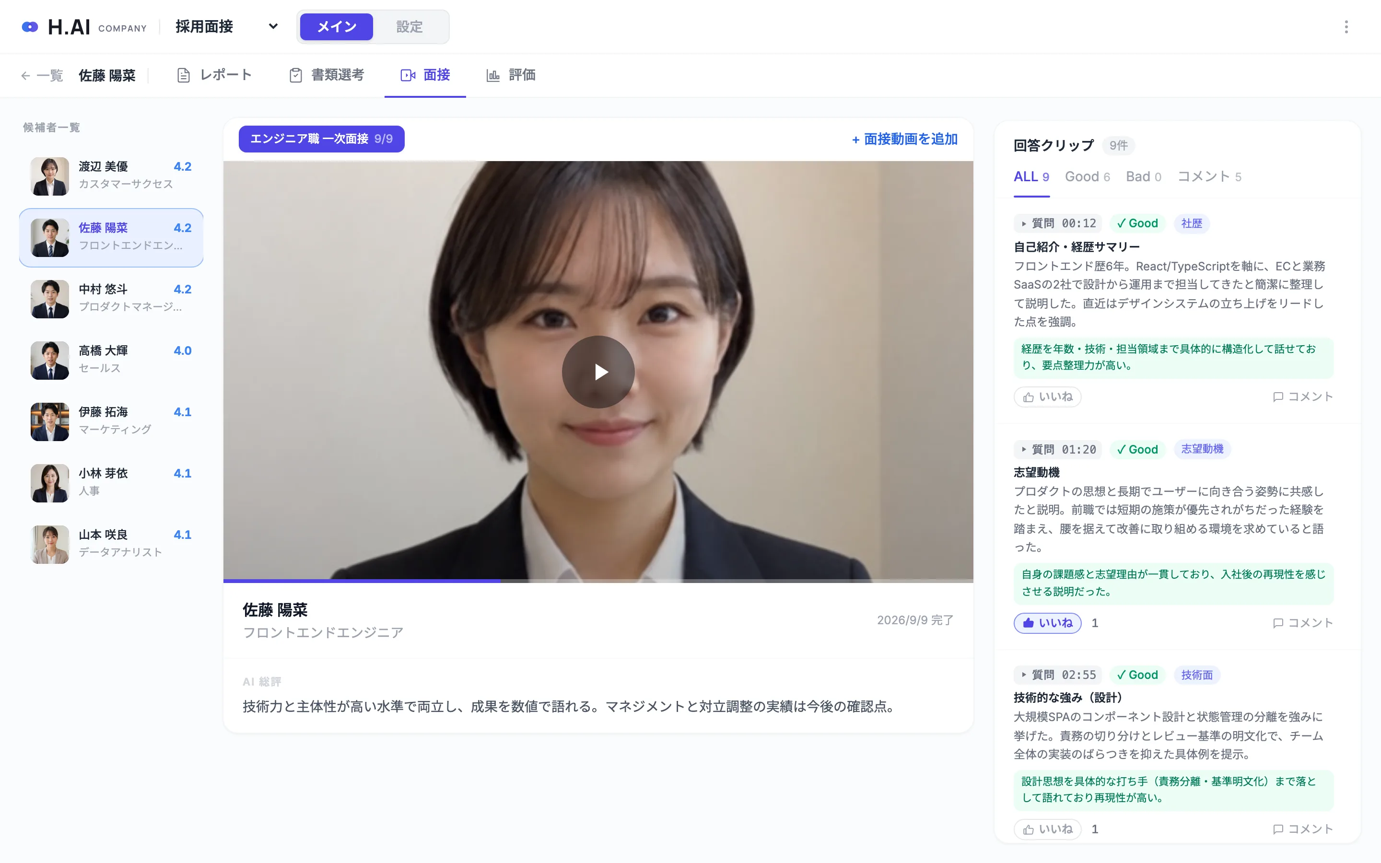Select candidate 小林 芽依
Viewport: 1381px width, 863px height.
pos(111,483)
